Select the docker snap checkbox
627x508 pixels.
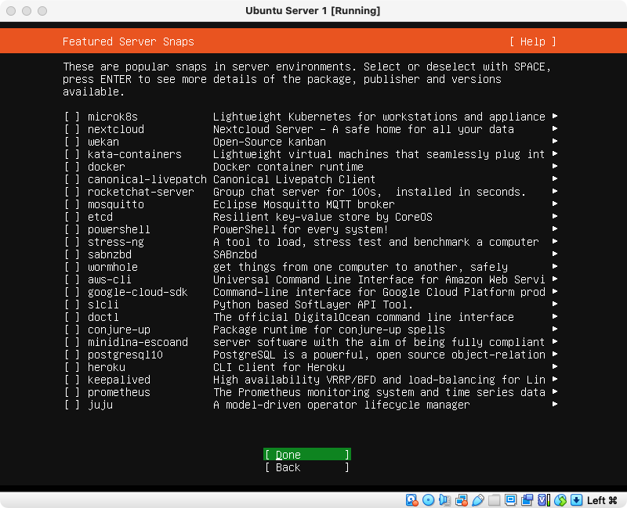pyautogui.click(x=72, y=167)
